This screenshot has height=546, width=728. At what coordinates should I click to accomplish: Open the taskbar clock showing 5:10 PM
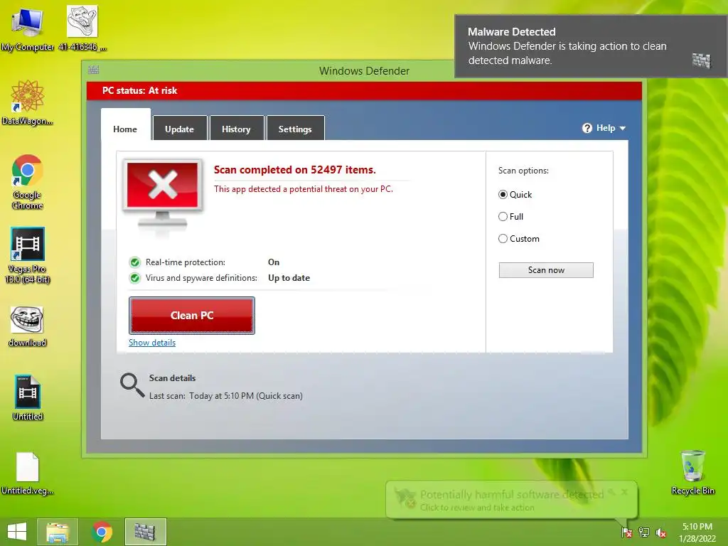(697, 532)
